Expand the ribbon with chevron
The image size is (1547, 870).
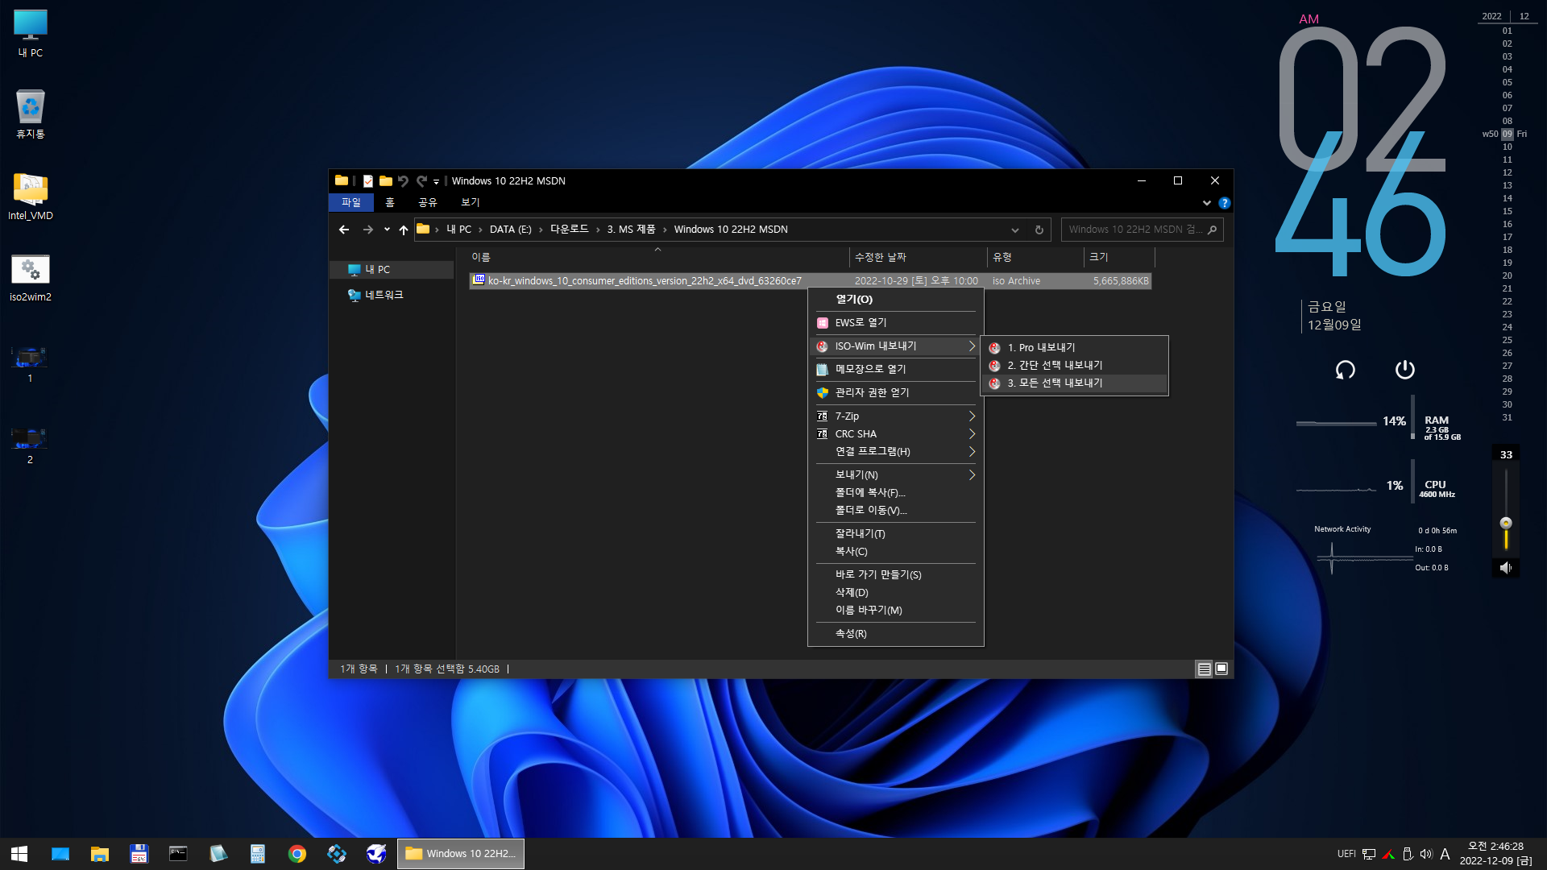coord(1207,203)
